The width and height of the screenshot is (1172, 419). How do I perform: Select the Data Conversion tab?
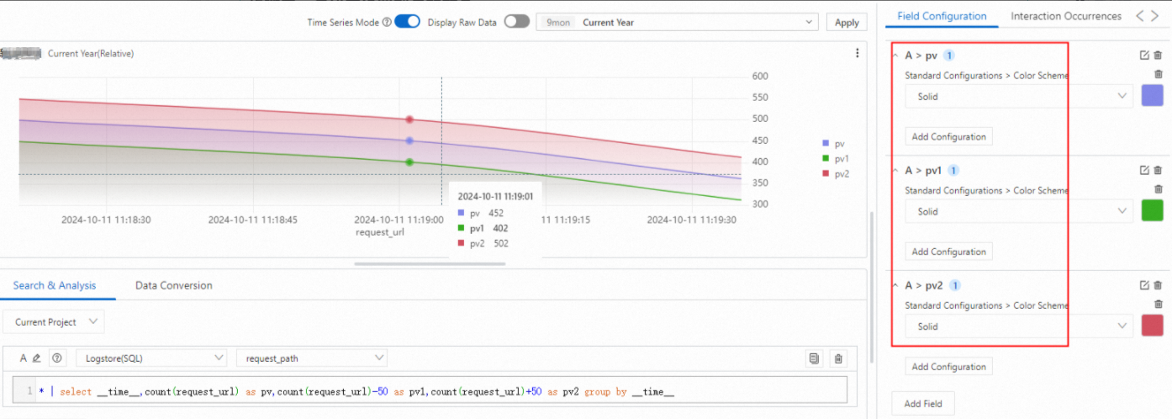(174, 285)
